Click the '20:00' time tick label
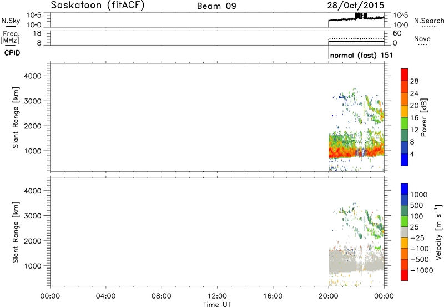 pos(328,296)
